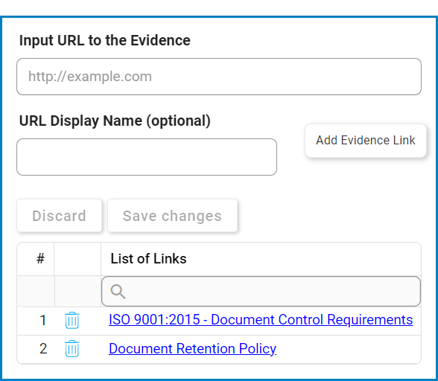Click the URL Display Name (optional) label
Screen dimensions: 438x381
click(115, 121)
